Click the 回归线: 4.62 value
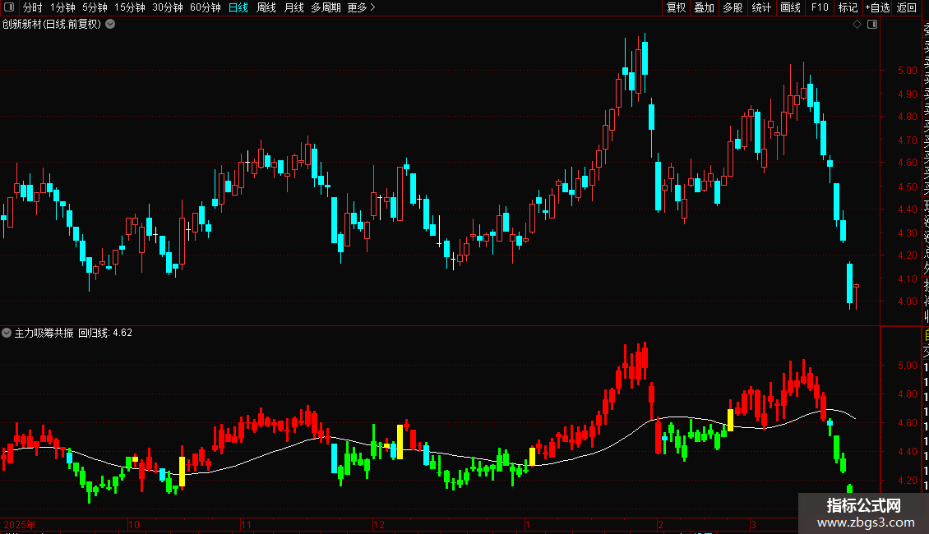929x534 pixels. click(105, 333)
